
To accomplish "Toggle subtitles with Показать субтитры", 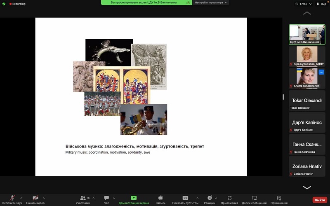I will coord(185,200).
